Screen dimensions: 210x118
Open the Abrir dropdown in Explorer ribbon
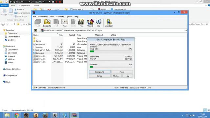[102, 10]
